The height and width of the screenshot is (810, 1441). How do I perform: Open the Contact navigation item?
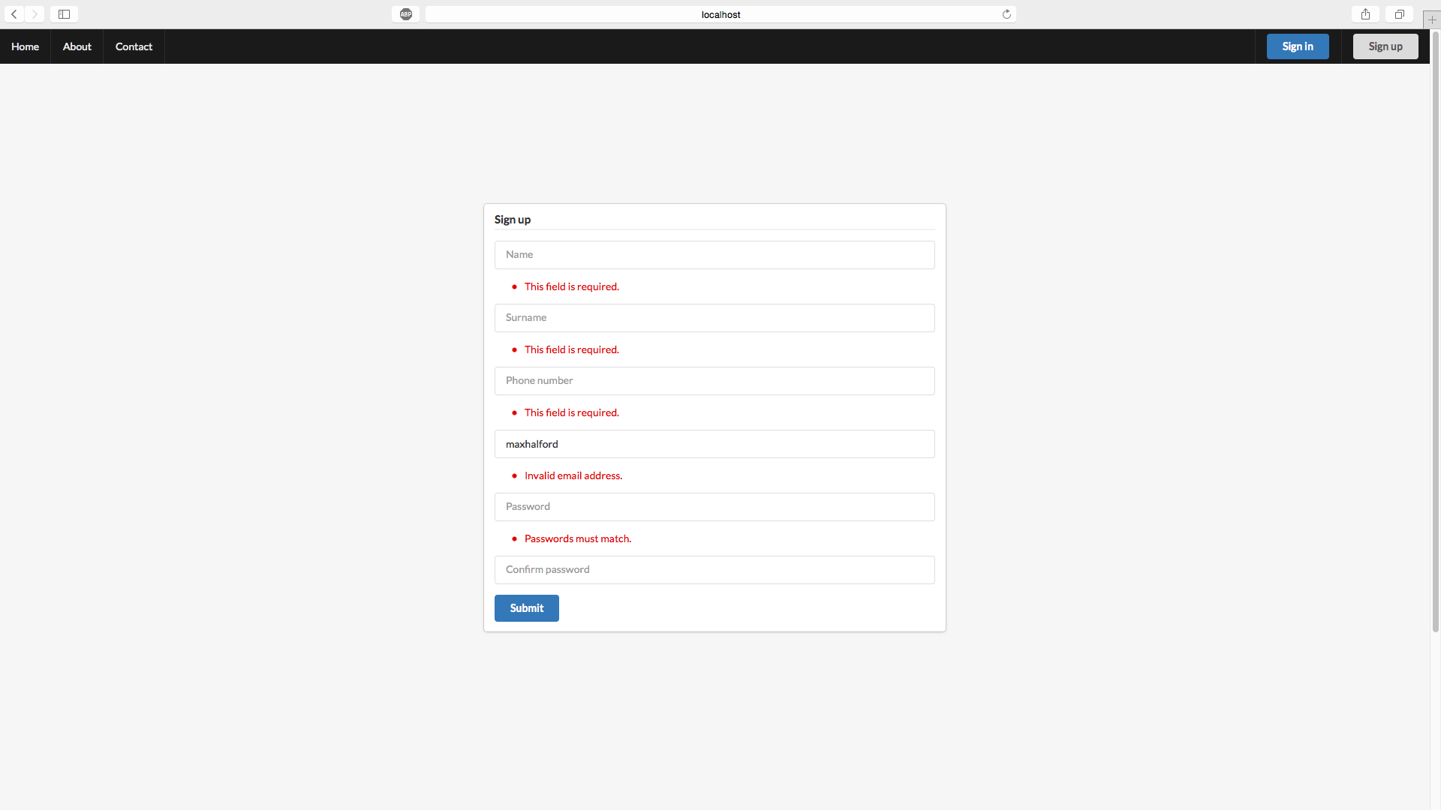tap(134, 46)
